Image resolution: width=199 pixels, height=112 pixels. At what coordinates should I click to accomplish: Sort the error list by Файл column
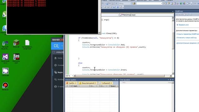[81, 86]
